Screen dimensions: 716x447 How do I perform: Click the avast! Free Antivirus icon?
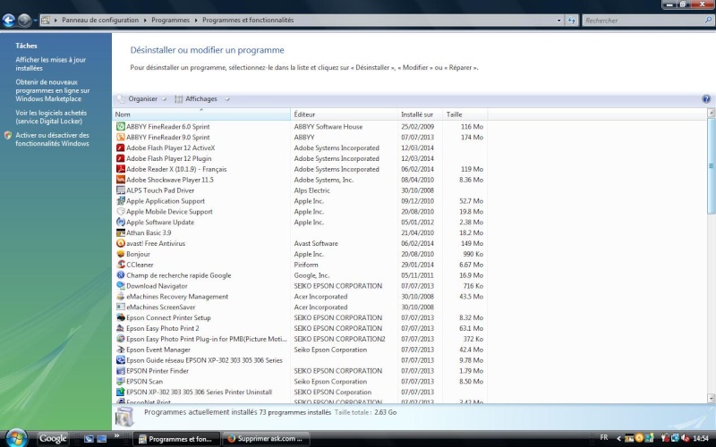(x=121, y=243)
